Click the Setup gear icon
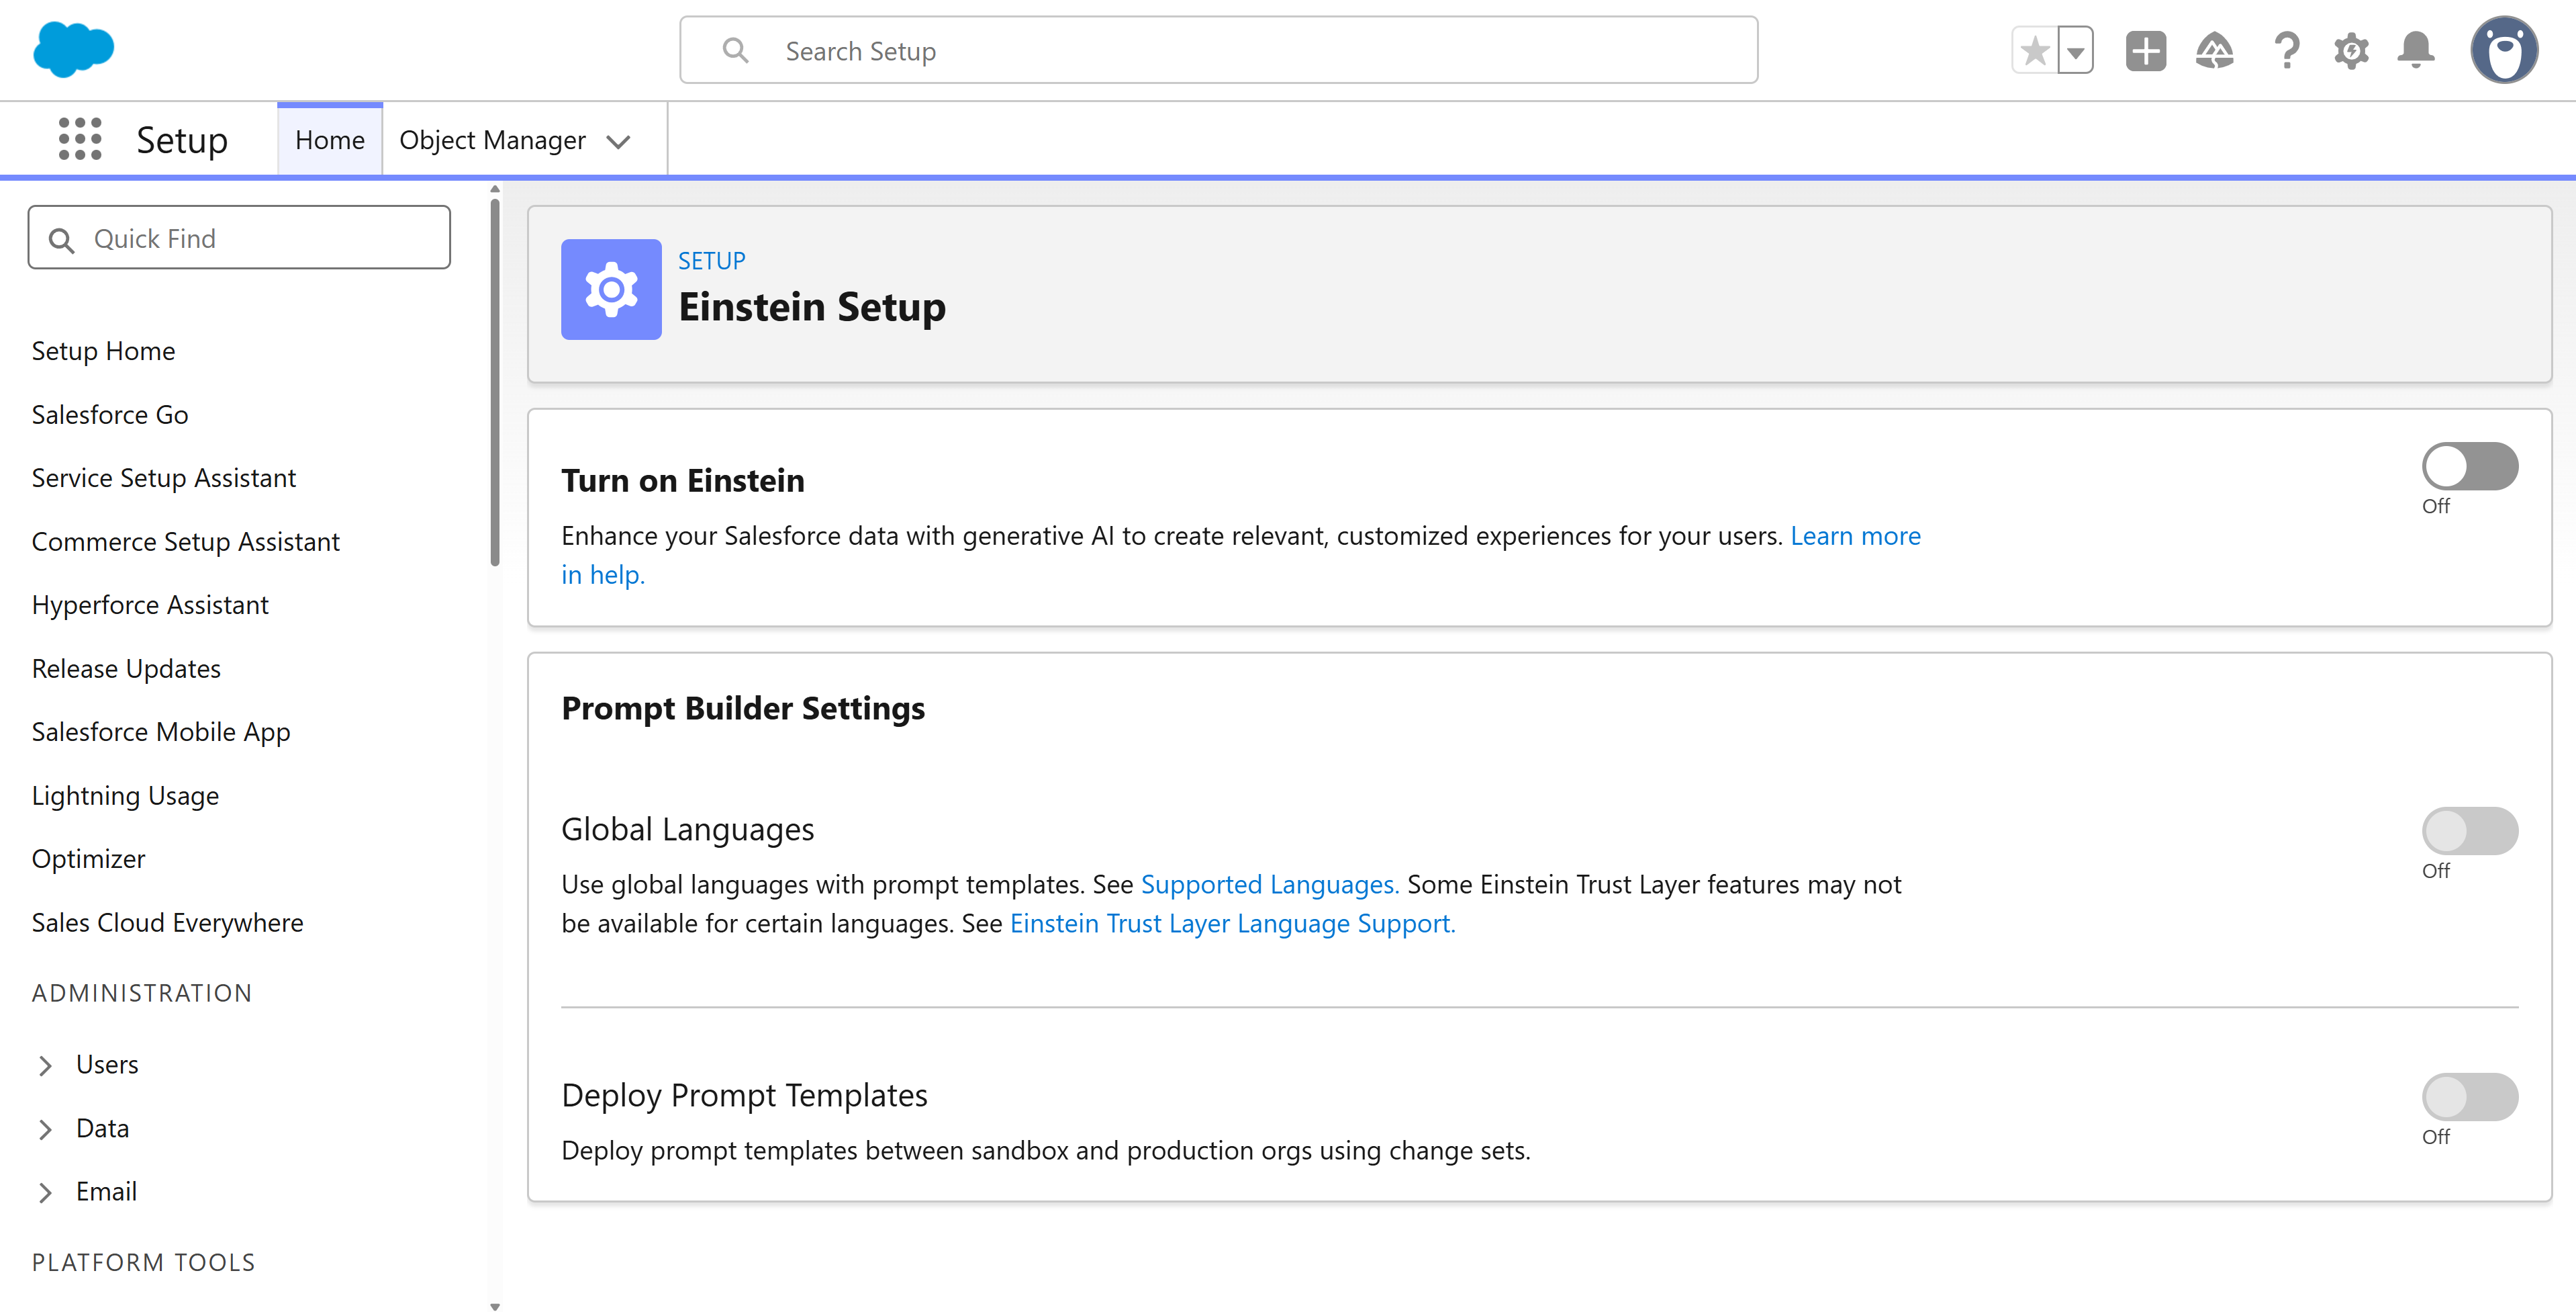The image size is (2576, 1312). click(2351, 50)
